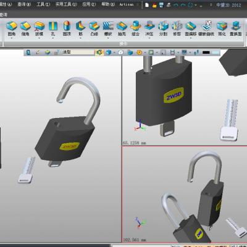
Task: Expand the dropdown arrow under 圆角
Action: click(x=12, y=38)
